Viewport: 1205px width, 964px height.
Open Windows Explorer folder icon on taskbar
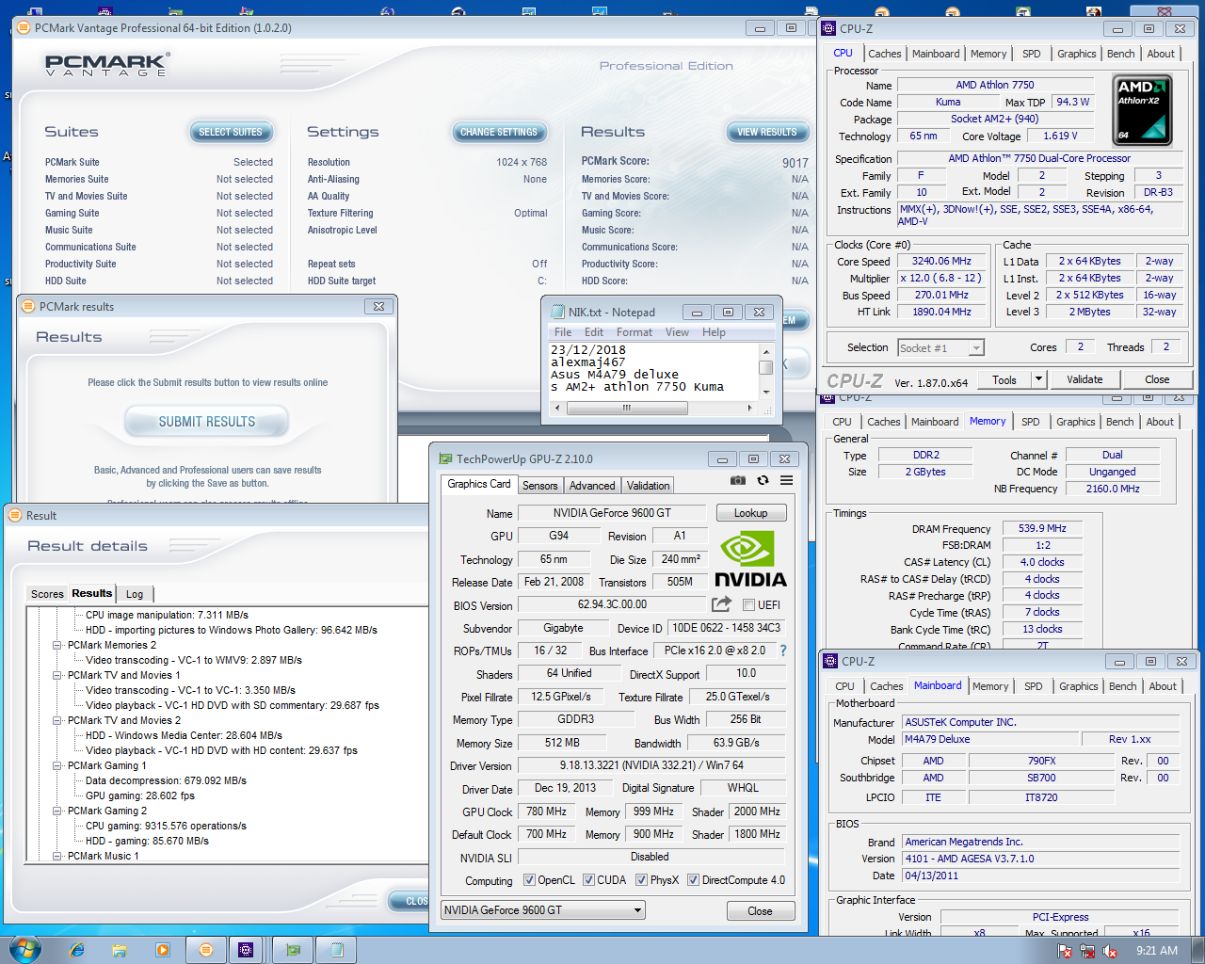(x=120, y=950)
